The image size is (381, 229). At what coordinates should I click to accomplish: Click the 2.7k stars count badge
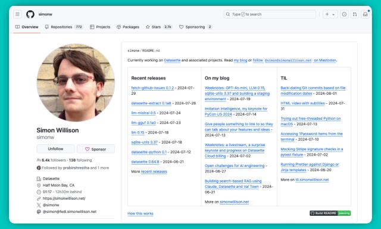coord(168,27)
